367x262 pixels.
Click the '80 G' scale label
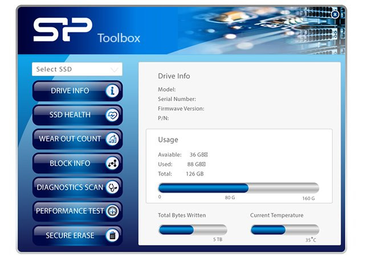[x=230, y=198]
